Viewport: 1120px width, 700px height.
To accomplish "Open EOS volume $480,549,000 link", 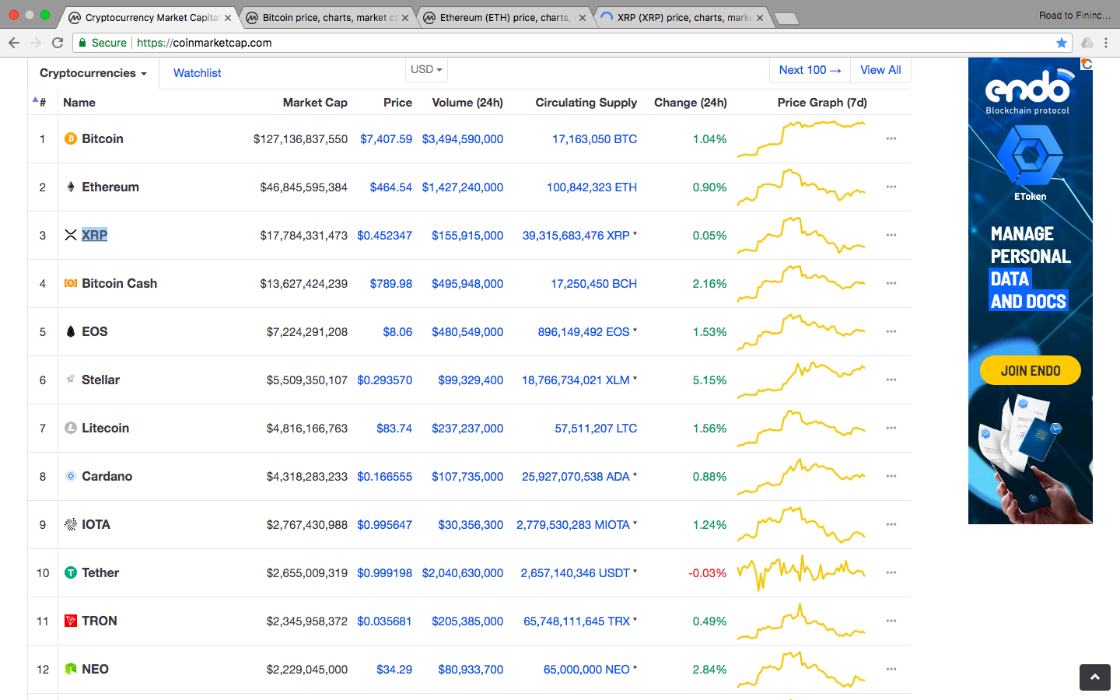I will click(x=467, y=332).
